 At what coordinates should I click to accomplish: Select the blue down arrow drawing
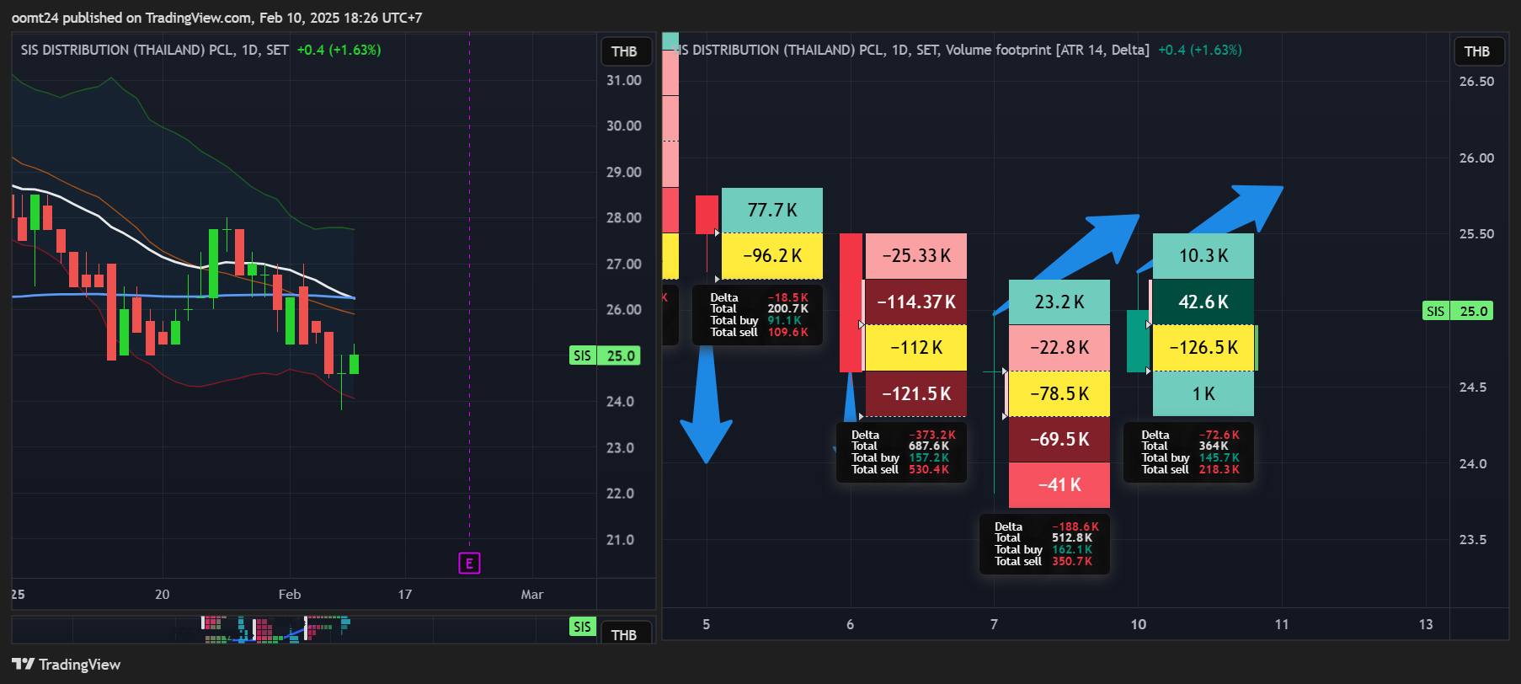706,404
